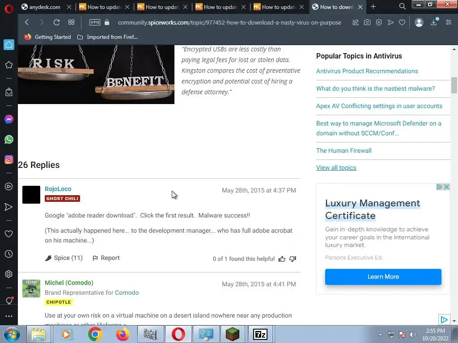Click the AdChoices triangle icon on ad

[439, 187]
